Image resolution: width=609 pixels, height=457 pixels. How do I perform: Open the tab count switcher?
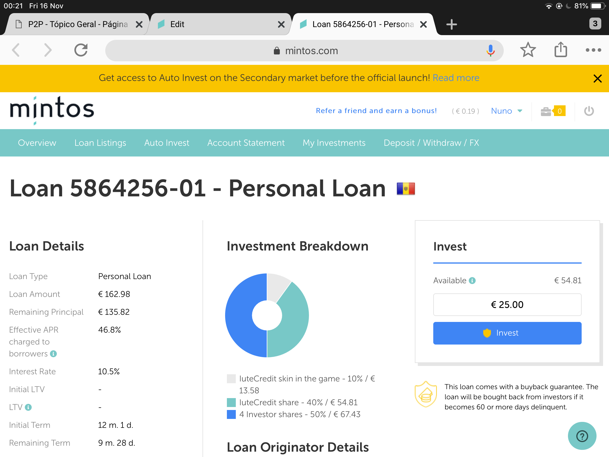tap(595, 24)
